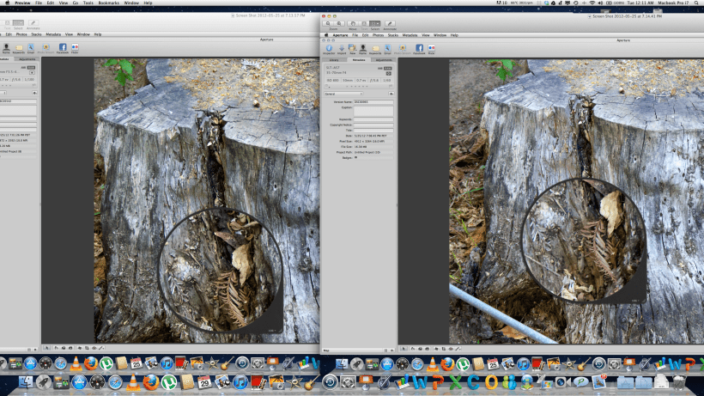Open the Bookmarks menu in menu bar
Viewport: 704px width, 396px height.
pos(107,3)
